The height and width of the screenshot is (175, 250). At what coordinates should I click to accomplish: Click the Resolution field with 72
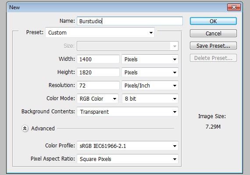(98, 86)
